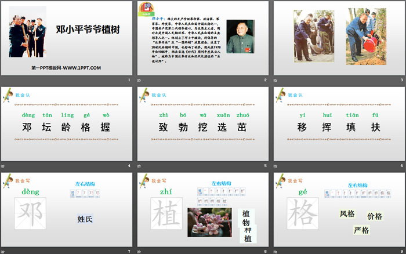This screenshot has height=254, width=406.
Task: Click the animation star icon under slide 2
Action: [139, 80]
